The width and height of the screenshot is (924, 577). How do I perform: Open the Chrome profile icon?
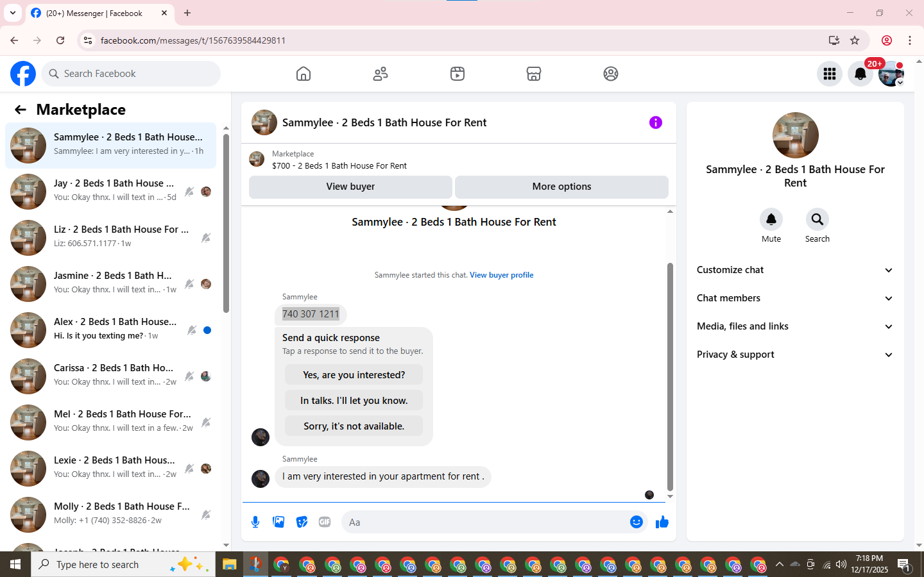tap(887, 40)
